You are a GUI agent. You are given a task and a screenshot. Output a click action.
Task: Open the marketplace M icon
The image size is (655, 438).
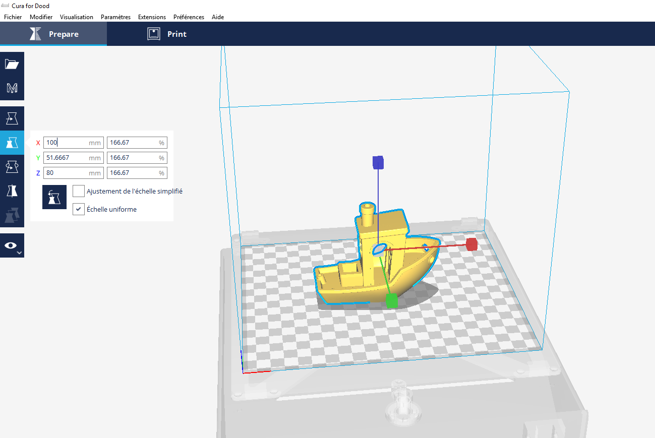click(12, 88)
